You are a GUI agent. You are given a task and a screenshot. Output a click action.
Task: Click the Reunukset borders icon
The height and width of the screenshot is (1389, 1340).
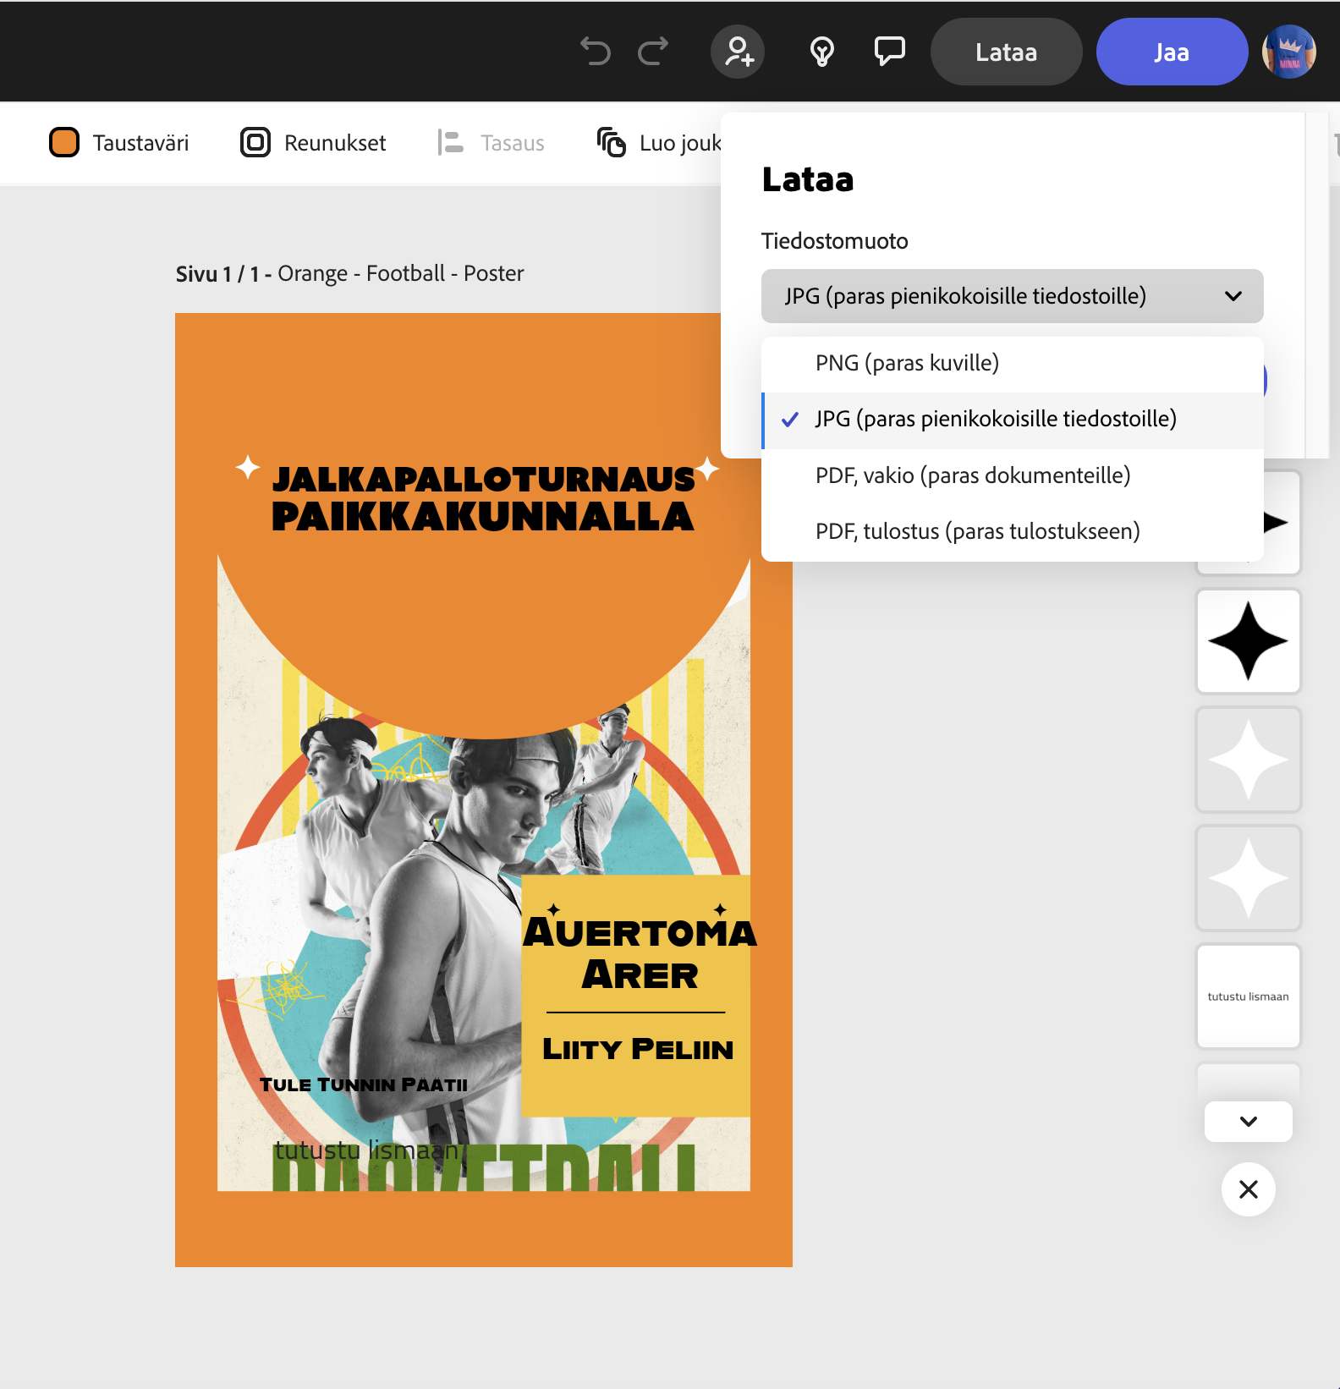pyautogui.click(x=255, y=142)
